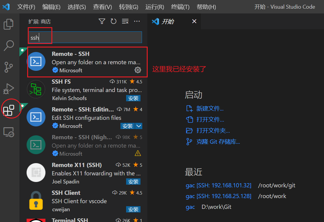This screenshot has height=222, width=324.
Task: Click cweijan publisher name
Action: (x=61, y=209)
